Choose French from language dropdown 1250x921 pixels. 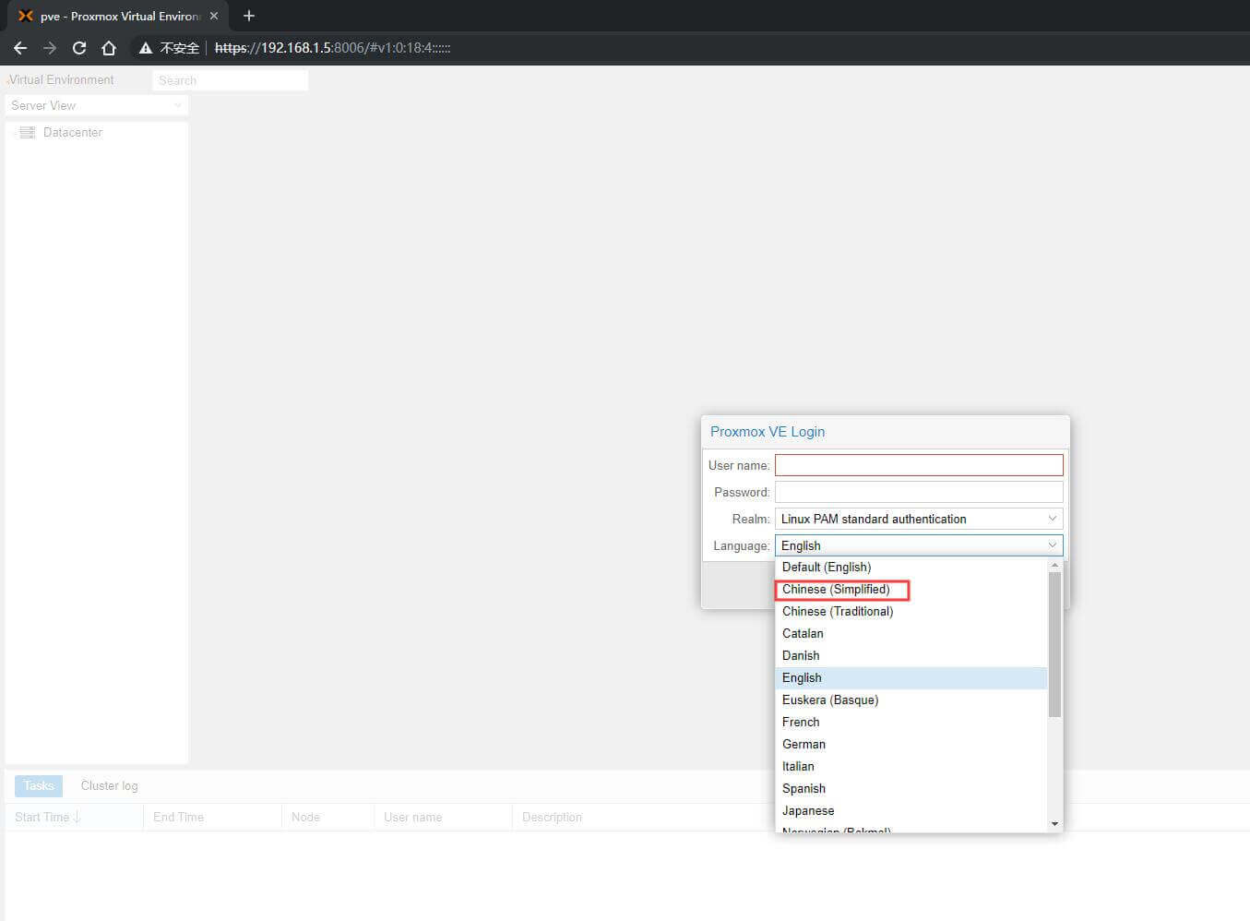(x=801, y=723)
